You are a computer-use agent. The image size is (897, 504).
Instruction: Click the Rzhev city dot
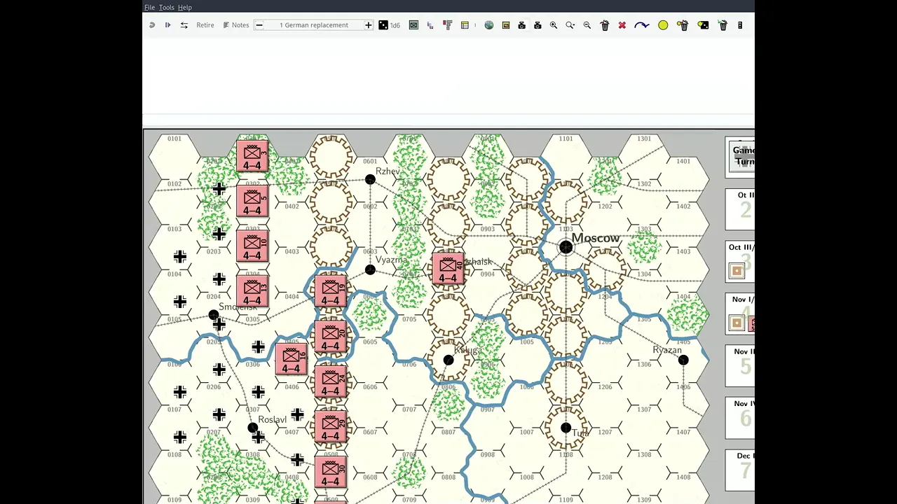click(x=370, y=180)
